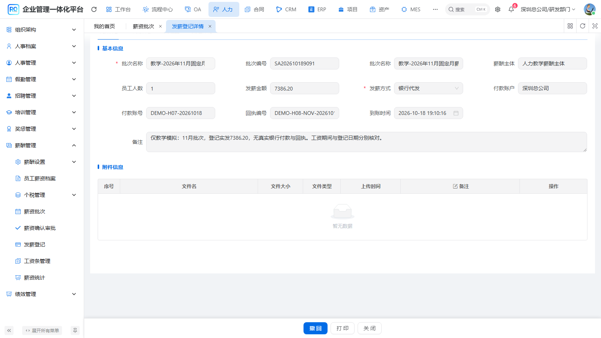Click the 员工薪资档案 sidebar icon
Image resolution: width=601 pixels, height=338 pixels.
coord(18,178)
